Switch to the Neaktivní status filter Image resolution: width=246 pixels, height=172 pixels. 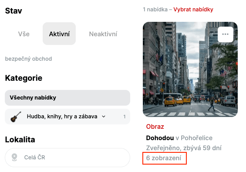tap(103, 34)
